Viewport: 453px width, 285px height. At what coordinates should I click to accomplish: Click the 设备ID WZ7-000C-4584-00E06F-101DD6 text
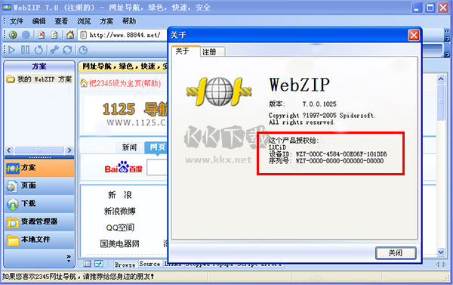click(x=328, y=154)
